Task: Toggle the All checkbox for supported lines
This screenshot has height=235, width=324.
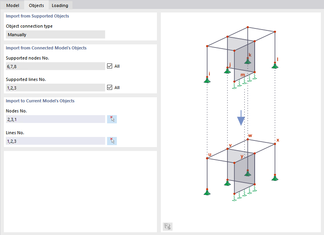Action: click(110, 88)
